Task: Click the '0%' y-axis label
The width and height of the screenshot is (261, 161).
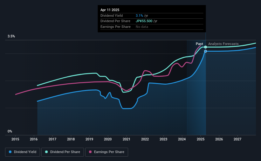Action: point(10,131)
